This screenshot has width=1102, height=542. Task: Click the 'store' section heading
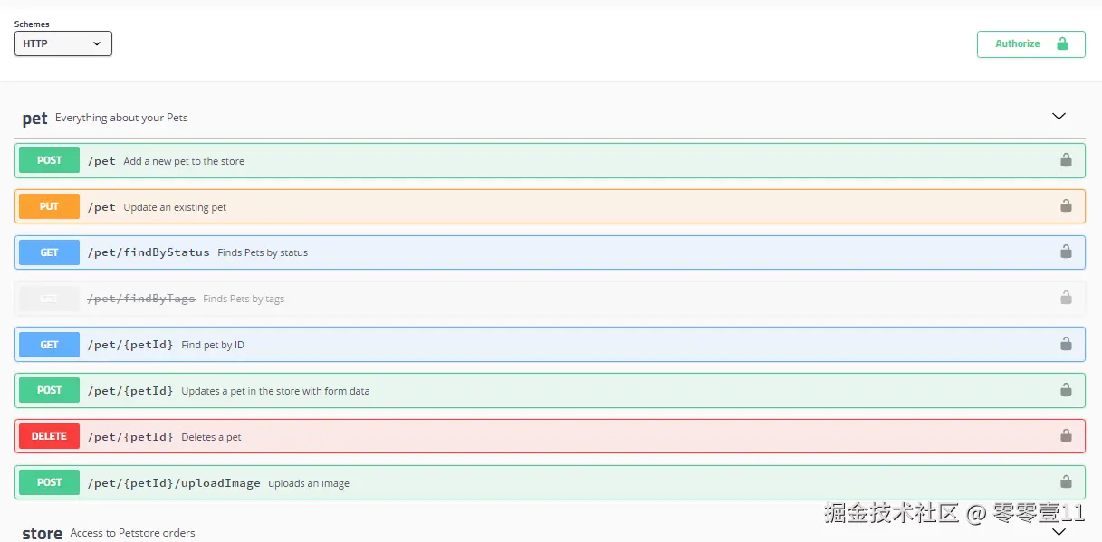42,533
